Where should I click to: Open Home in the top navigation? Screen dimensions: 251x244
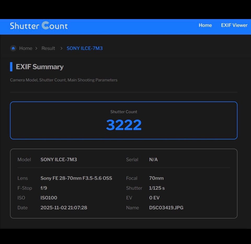point(205,25)
